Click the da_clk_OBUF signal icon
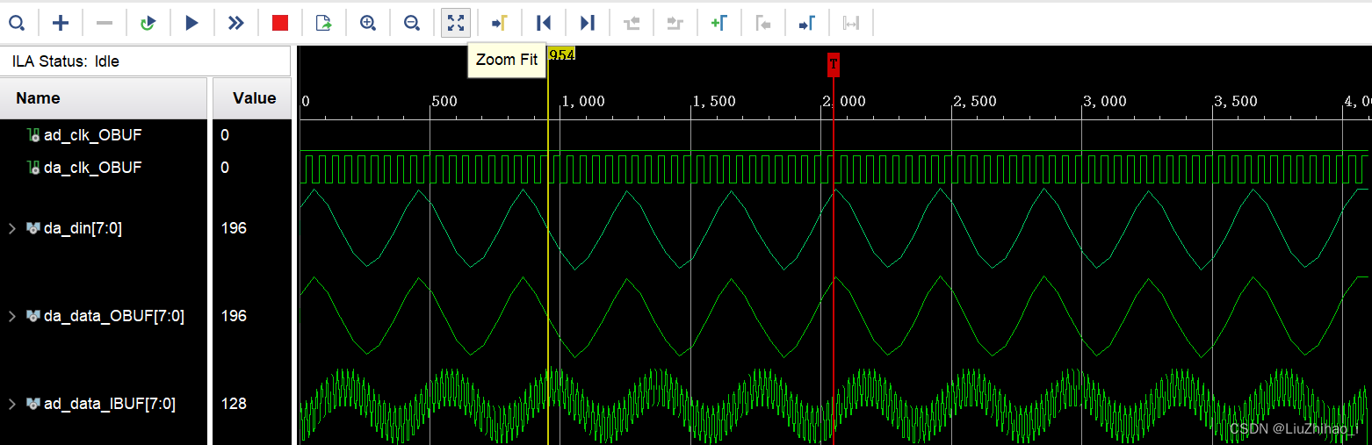Viewport: 1372px width, 445px height. tap(33, 167)
